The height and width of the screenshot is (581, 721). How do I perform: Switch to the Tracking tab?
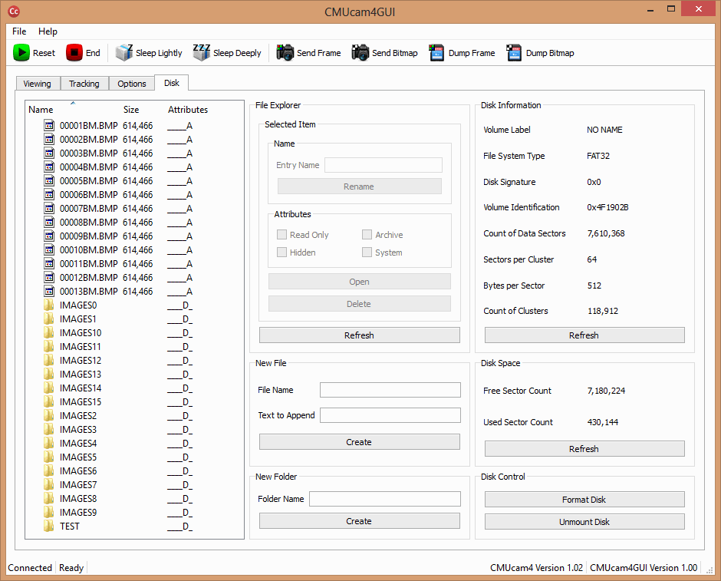click(x=84, y=83)
